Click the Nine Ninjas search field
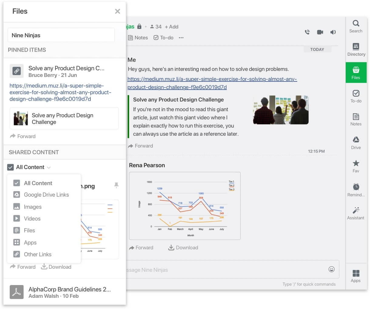 (x=61, y=35)
